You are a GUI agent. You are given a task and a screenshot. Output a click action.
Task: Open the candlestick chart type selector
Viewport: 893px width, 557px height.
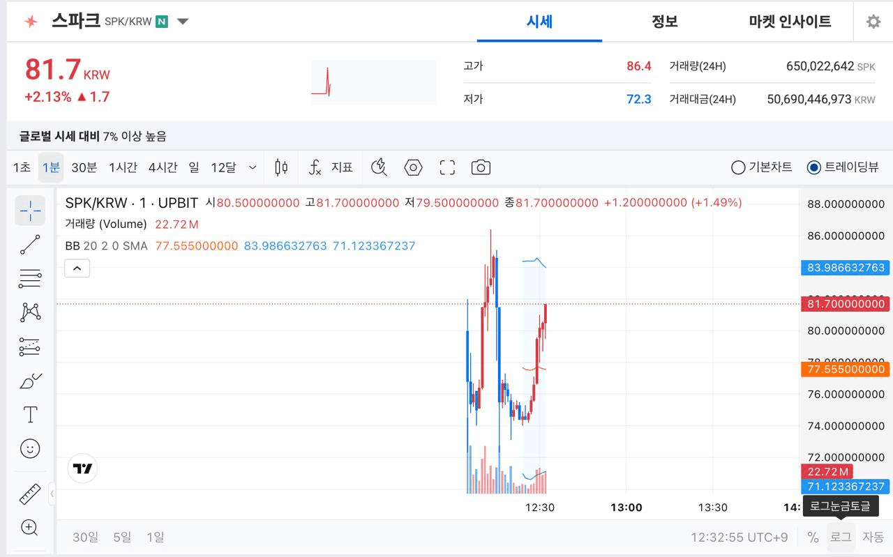point(281,167)
